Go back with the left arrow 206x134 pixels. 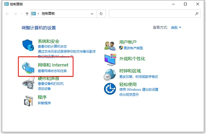[x=7, y=14]
